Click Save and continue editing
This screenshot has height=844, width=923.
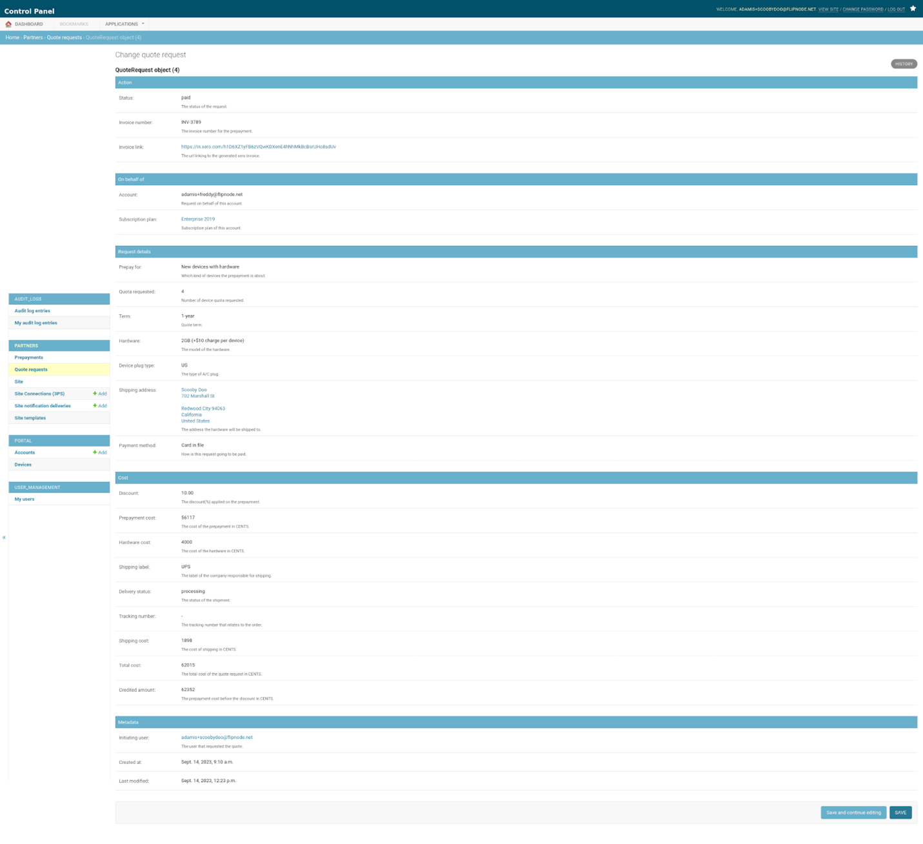pyautogui.click(x=853, y=812)
